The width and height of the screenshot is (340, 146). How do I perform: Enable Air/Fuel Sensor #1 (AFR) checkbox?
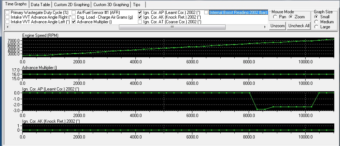pyautogui.click(x=74, y=13)
